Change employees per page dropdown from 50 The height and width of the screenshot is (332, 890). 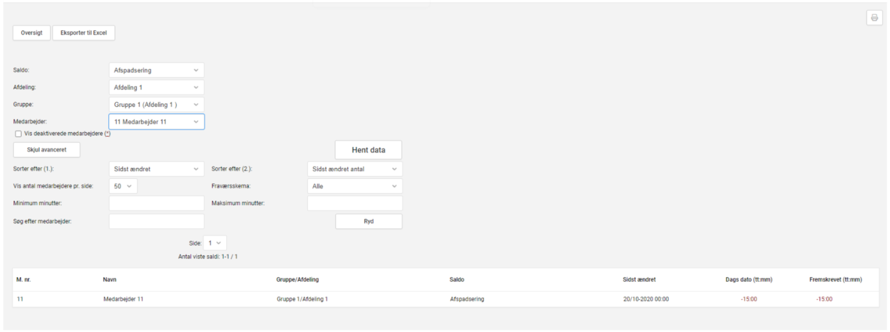tap(123, 186)
